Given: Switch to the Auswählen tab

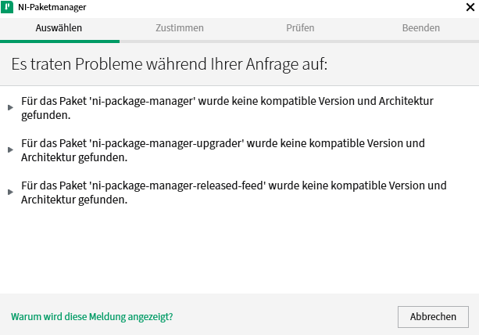Looking at the screenshot, I should [59, 28].
